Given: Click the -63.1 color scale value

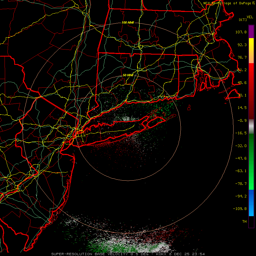Looking at the screenshot, I should [241, 171].
